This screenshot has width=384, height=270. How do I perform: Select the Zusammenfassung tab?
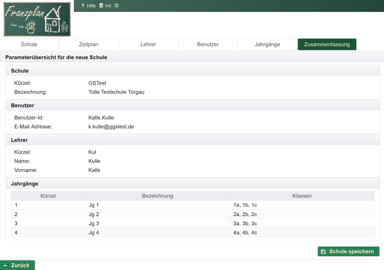point(327,44)
